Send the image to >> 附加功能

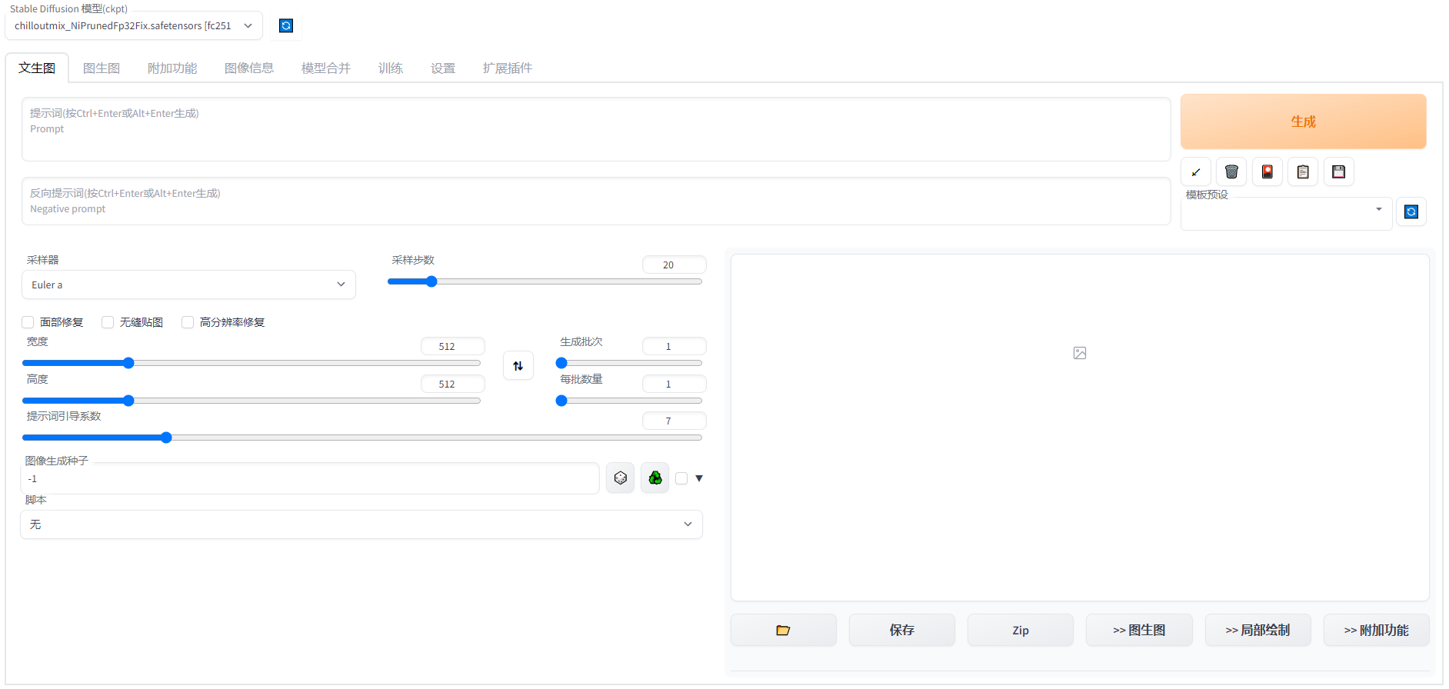(1377, 631)
